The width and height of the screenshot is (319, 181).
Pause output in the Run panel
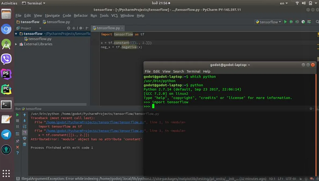[17, 126]
